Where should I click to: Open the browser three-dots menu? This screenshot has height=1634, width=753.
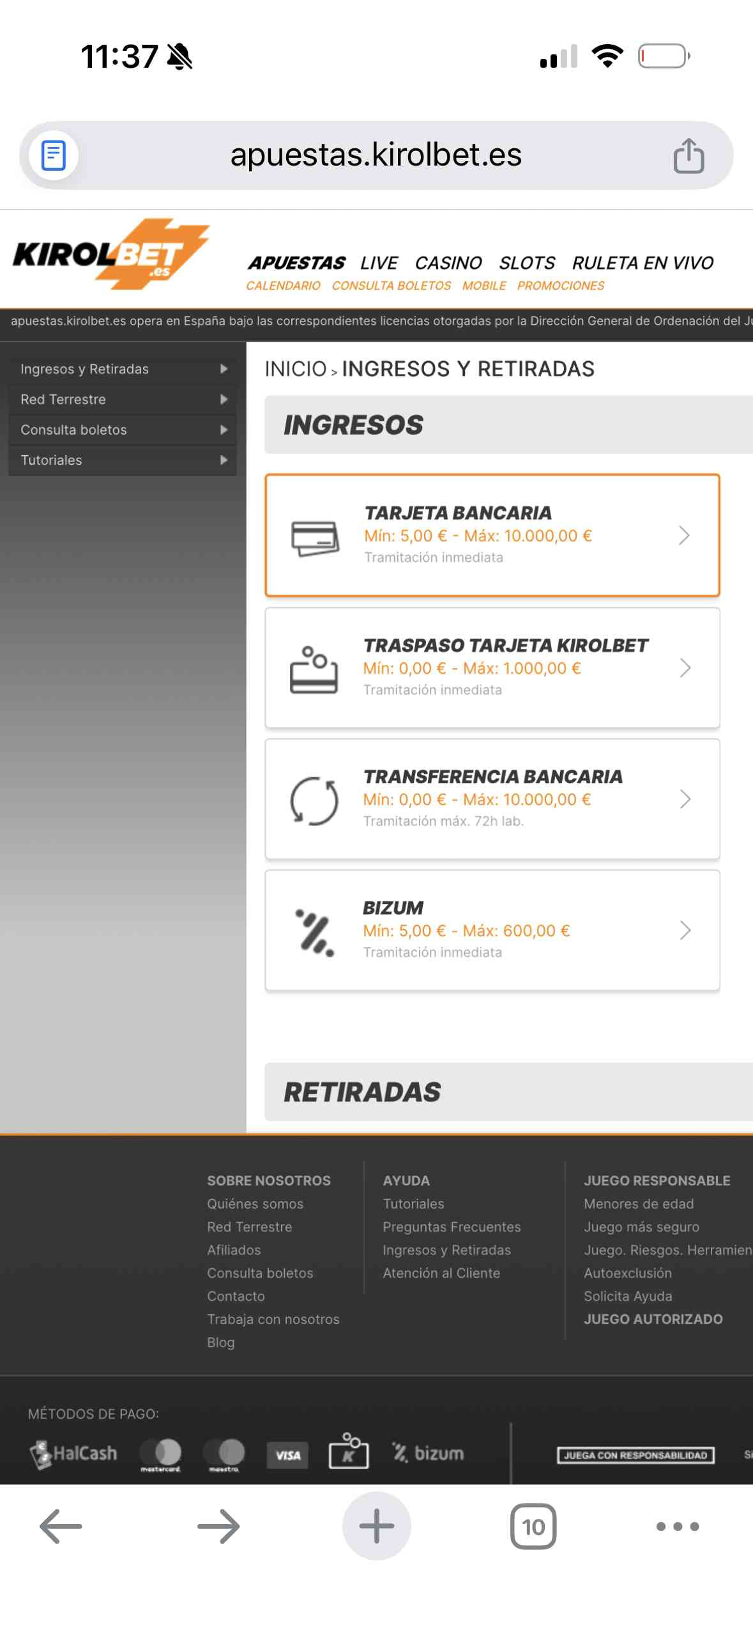(x=678, y=1527)
